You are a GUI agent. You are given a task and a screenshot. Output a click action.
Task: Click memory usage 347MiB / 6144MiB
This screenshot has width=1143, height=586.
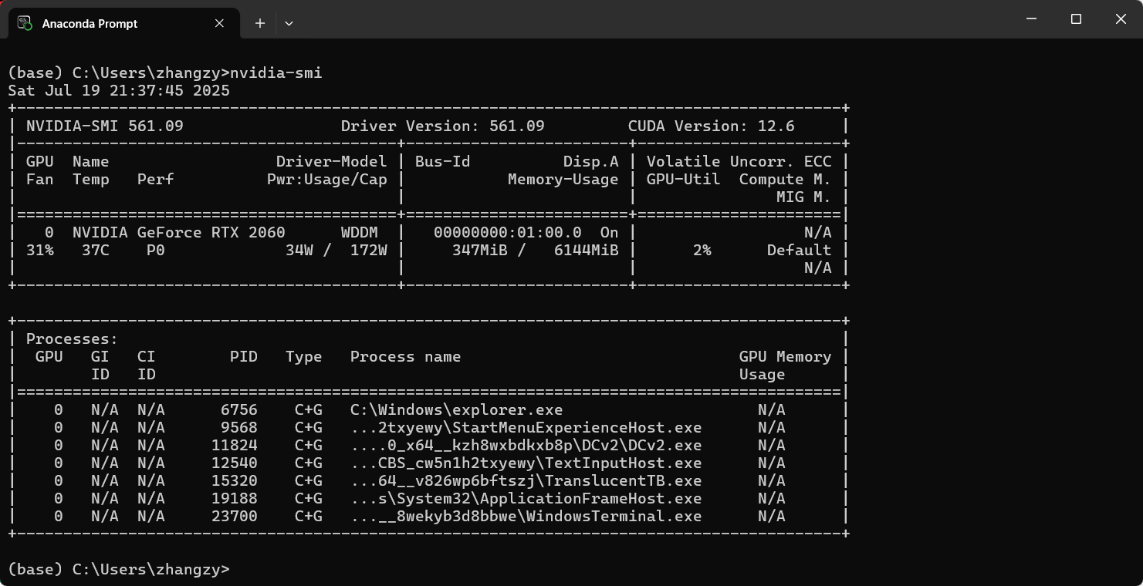[x=536, y=250]
